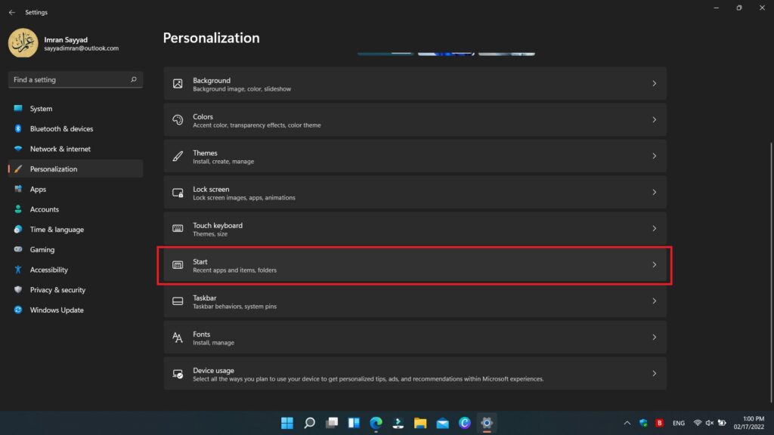This screenshot has height=435, width=774.
Task: Click the Touch keyboard icon
Action: 178,228
